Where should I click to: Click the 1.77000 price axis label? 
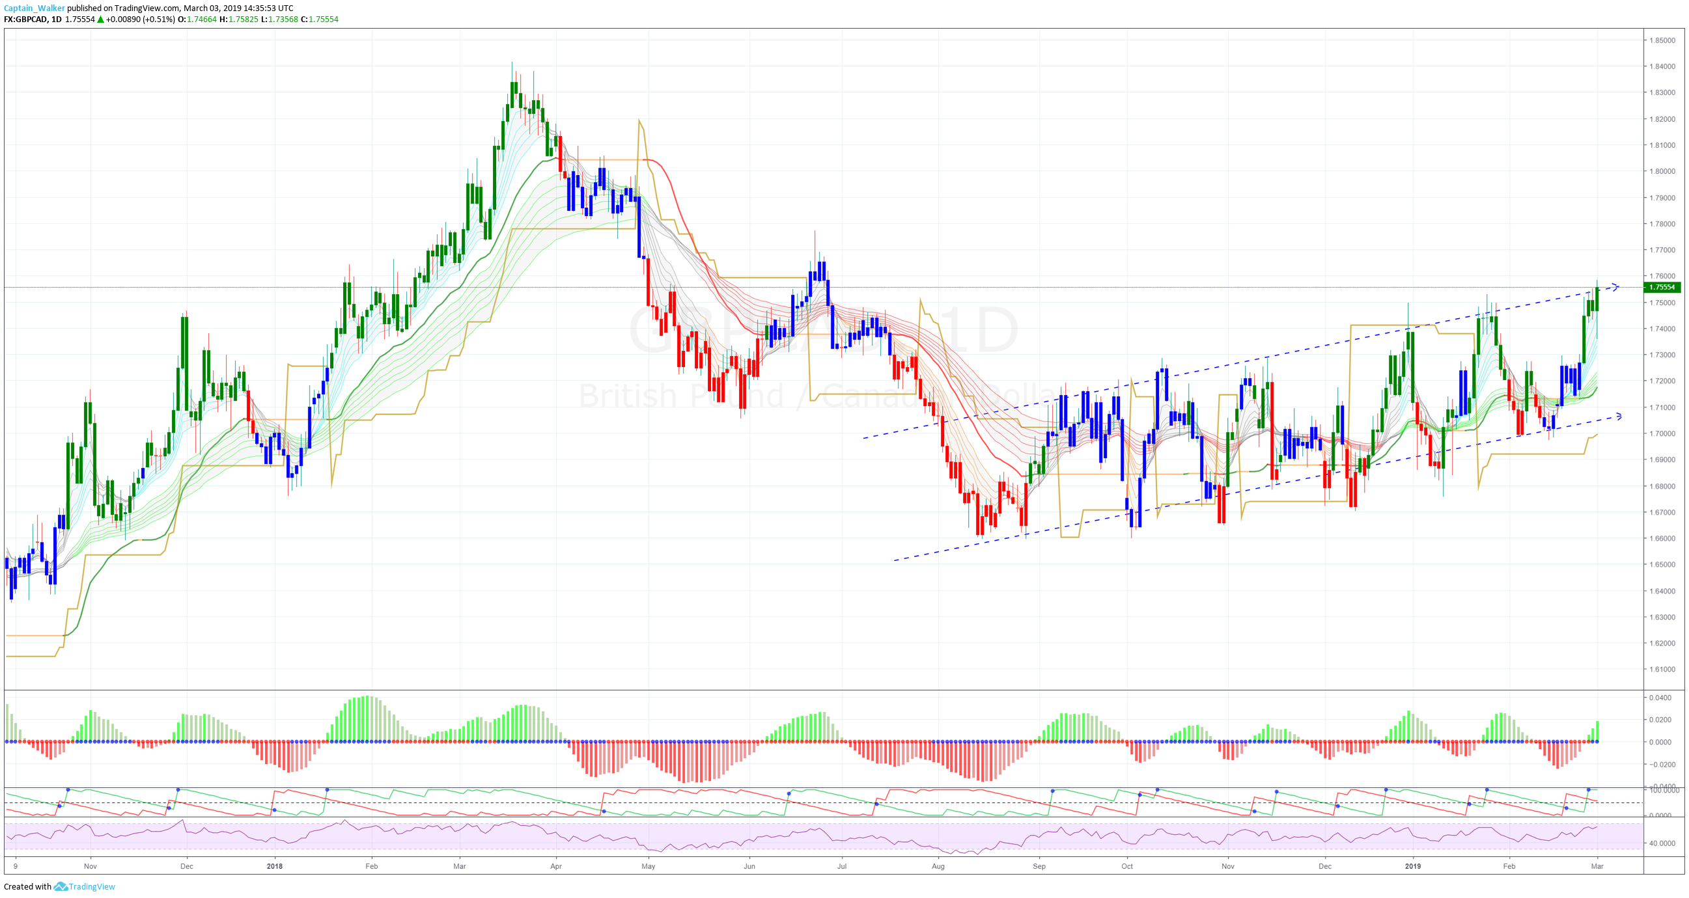[1662, 251]
